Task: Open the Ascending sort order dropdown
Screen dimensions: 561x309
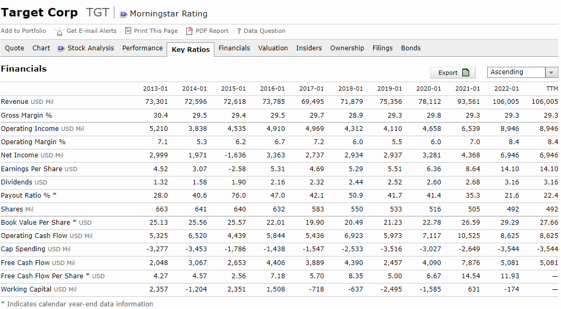Action: pos(522,72)
